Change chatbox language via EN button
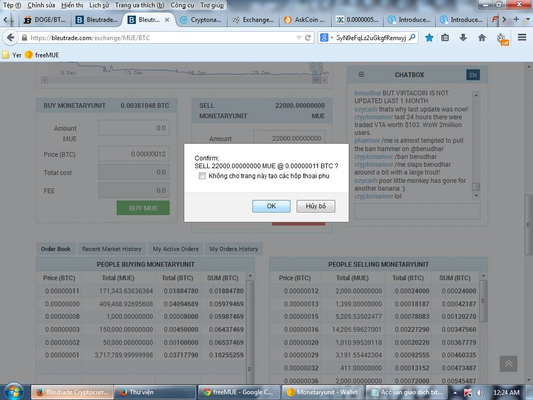 click(473, 75)
